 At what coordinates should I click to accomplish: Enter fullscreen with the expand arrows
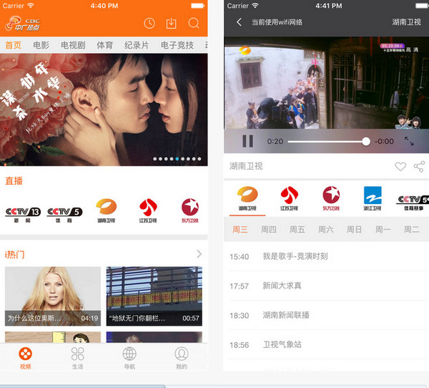tap(409, 141)
